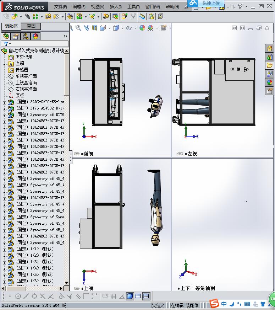
Task: Click the Hide/Show Items glasses icon
Action: click(129, 28)
